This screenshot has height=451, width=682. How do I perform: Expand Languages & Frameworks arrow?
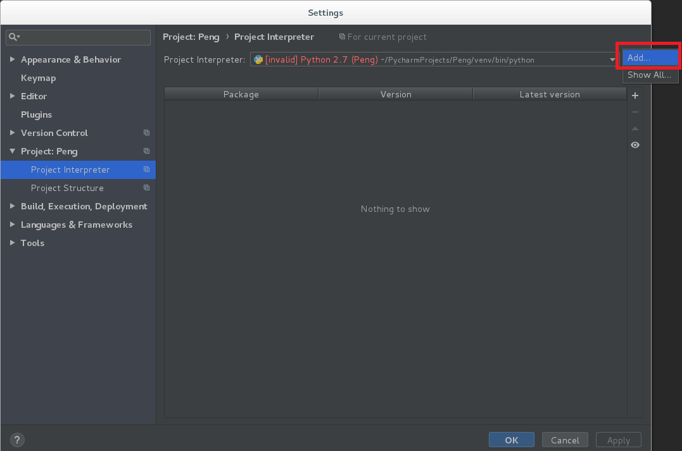(x=12, y=224)
